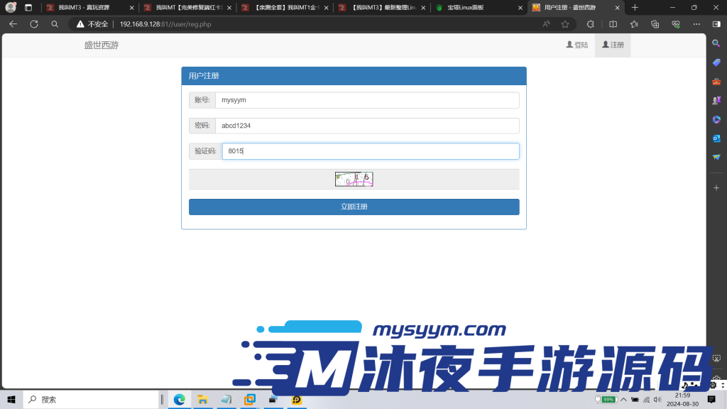Toggle favorite star for this page
The height and width of the screenshot is (409, 727).
pos(565,23)
